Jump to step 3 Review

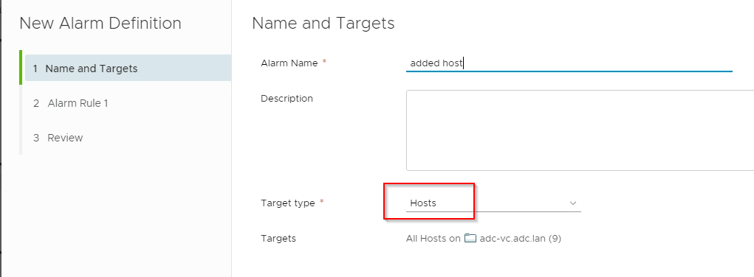point(58,138)
